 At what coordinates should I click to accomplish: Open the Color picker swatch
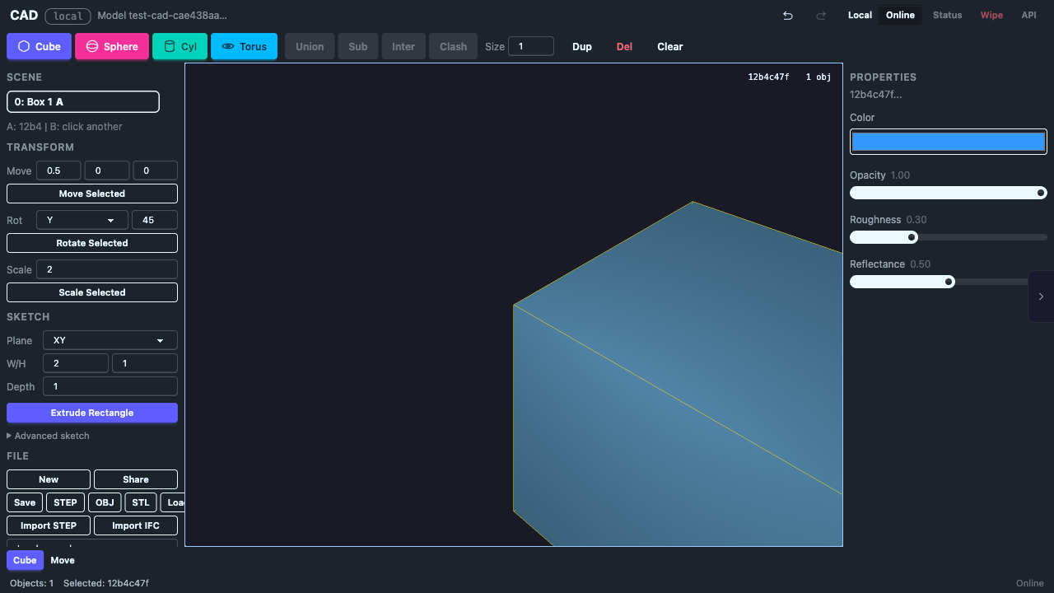coord(948,141)
